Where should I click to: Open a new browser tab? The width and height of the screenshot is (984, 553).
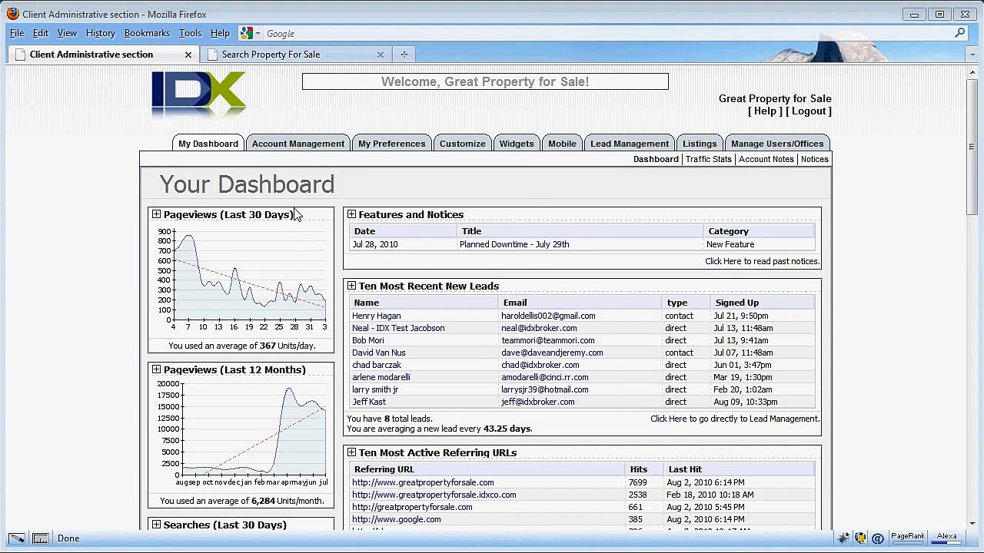pos(404,55)
